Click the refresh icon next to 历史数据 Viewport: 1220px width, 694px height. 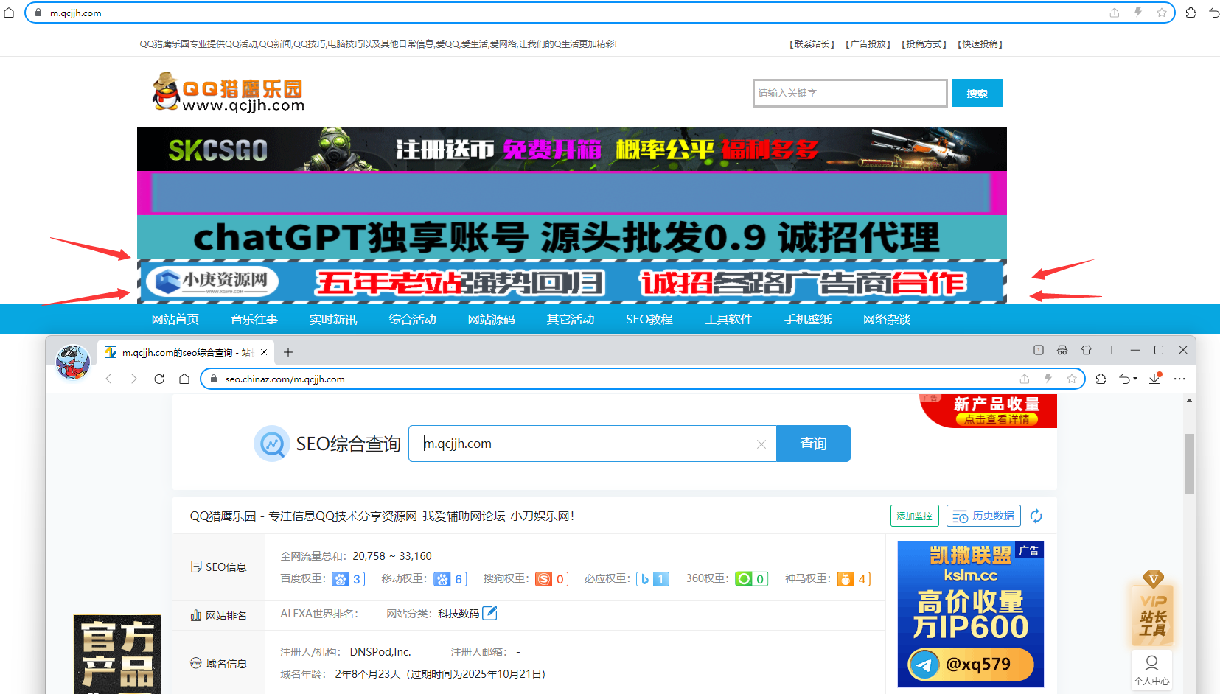tap(1036, 516)
